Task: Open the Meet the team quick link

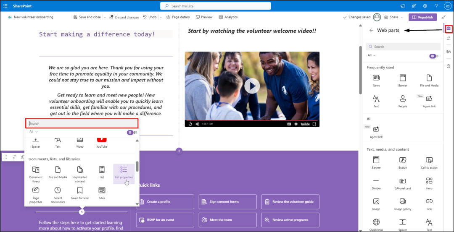Action: click(x=227, y=220)
